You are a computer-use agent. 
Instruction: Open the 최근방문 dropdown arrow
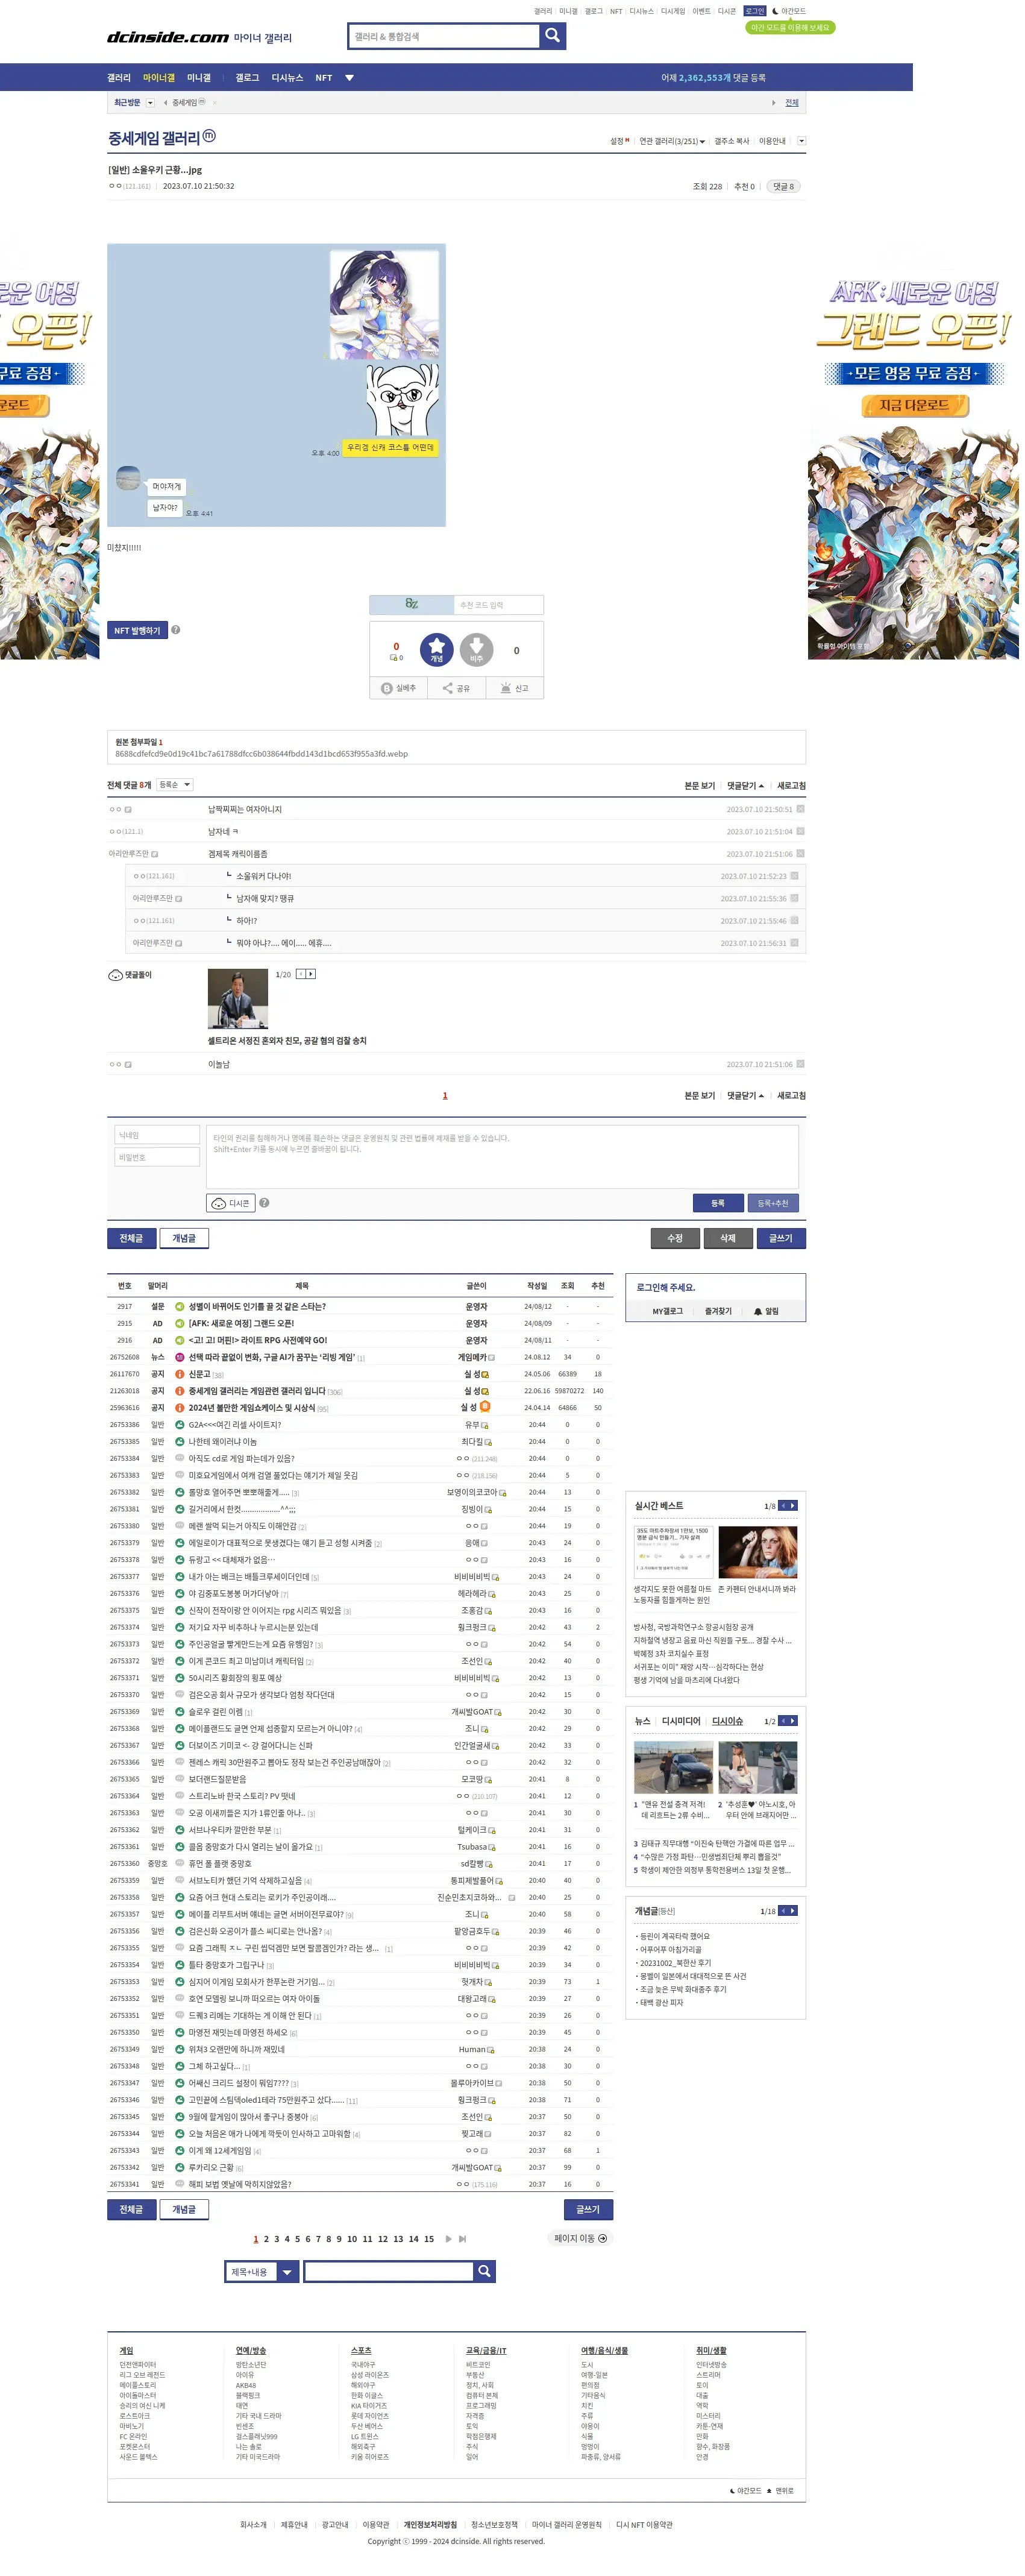[151, 103]
